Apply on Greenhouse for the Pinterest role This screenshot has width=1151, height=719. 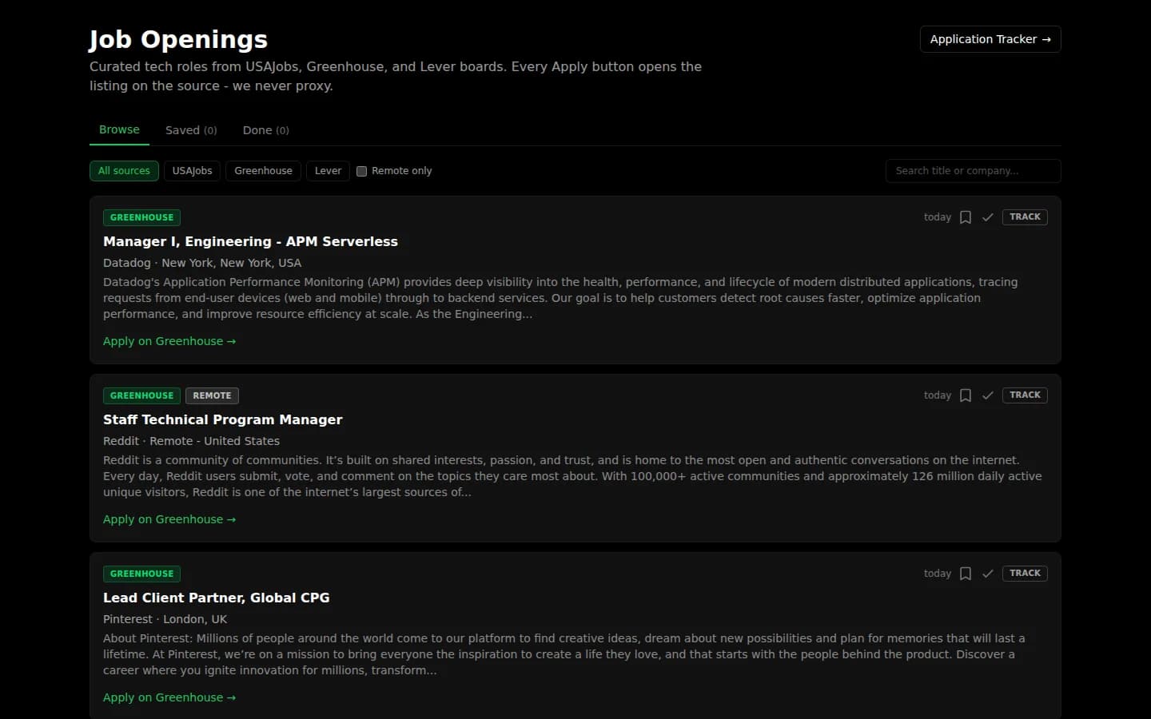click(x=169, y=697)
